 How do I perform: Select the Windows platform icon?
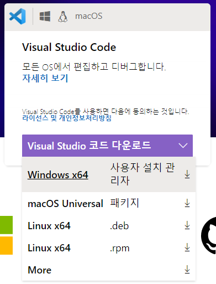45,16
